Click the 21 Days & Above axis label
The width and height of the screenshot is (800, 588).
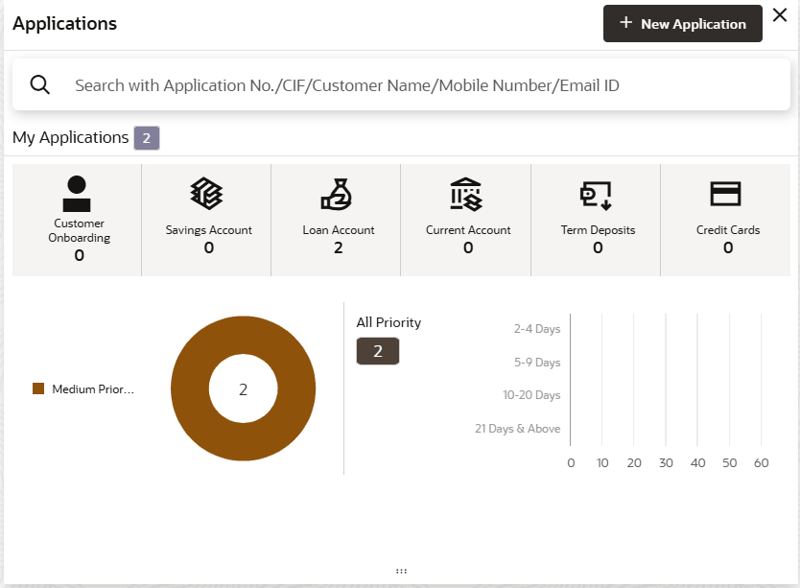(517, 429)
